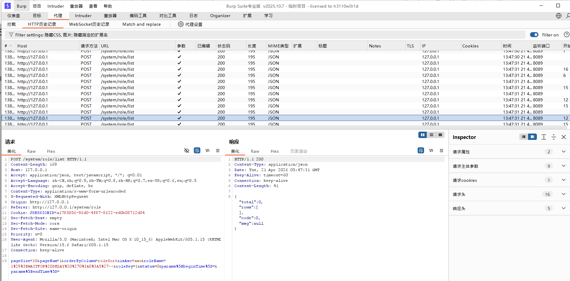Open filter help question mark icon
Image resolution: width=570 pixels, height=281 pixels.
click(567, 35)
